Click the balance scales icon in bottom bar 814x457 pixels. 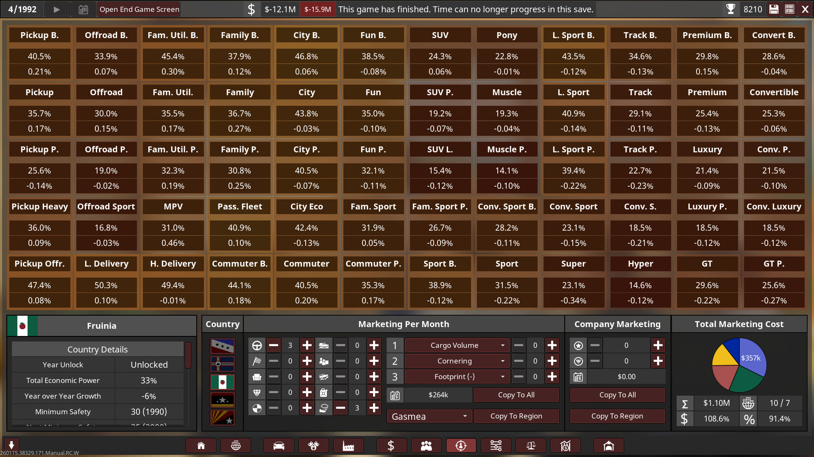tap(530, 446)
